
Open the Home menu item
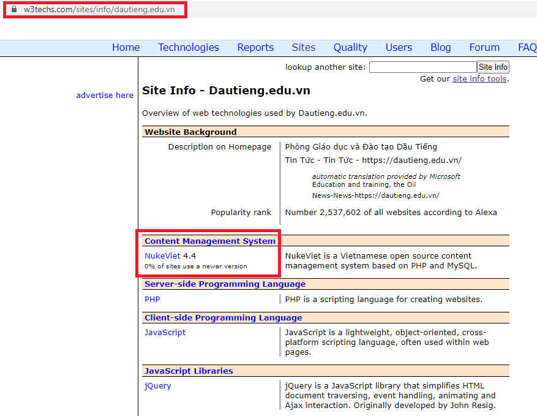126,47
